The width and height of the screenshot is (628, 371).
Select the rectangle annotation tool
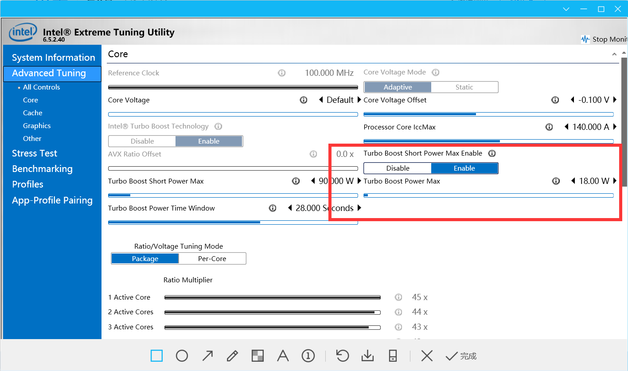156,355
